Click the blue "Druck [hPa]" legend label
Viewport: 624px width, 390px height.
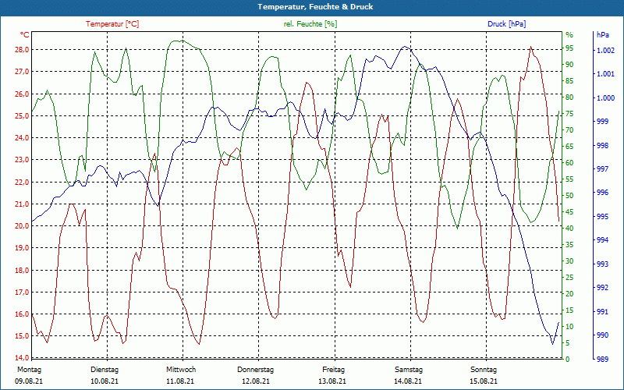pyautogui.click(x=506, y=24)
